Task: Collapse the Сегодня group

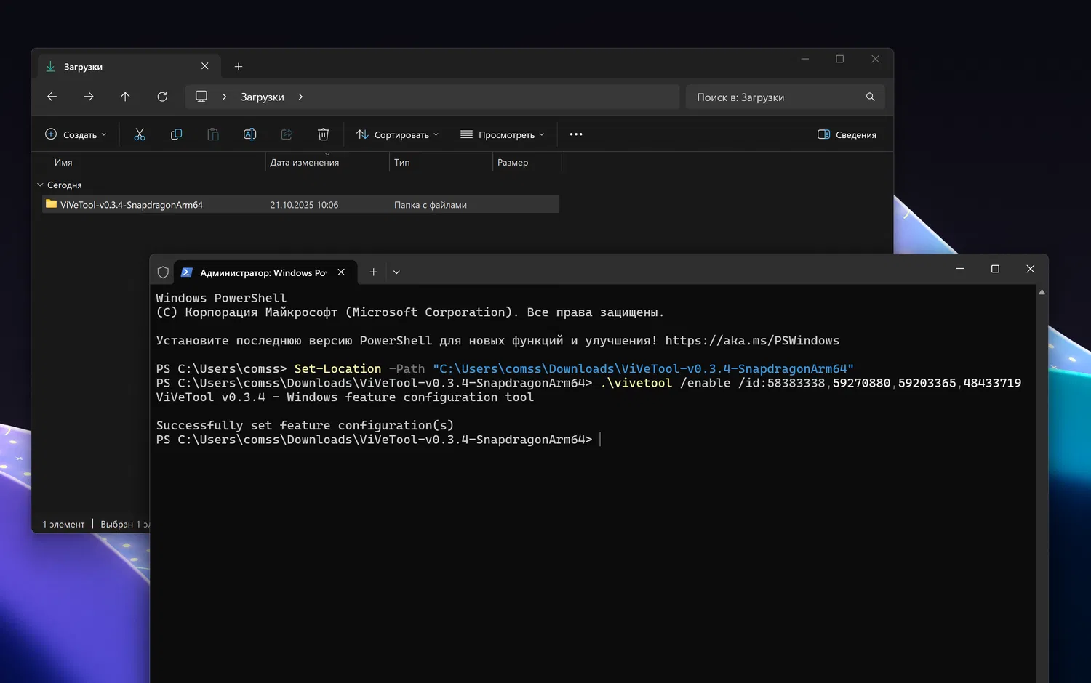Action: (x=41, y=185)
